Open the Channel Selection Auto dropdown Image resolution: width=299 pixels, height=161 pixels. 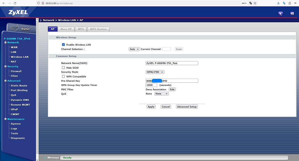[x=134, y=49]
